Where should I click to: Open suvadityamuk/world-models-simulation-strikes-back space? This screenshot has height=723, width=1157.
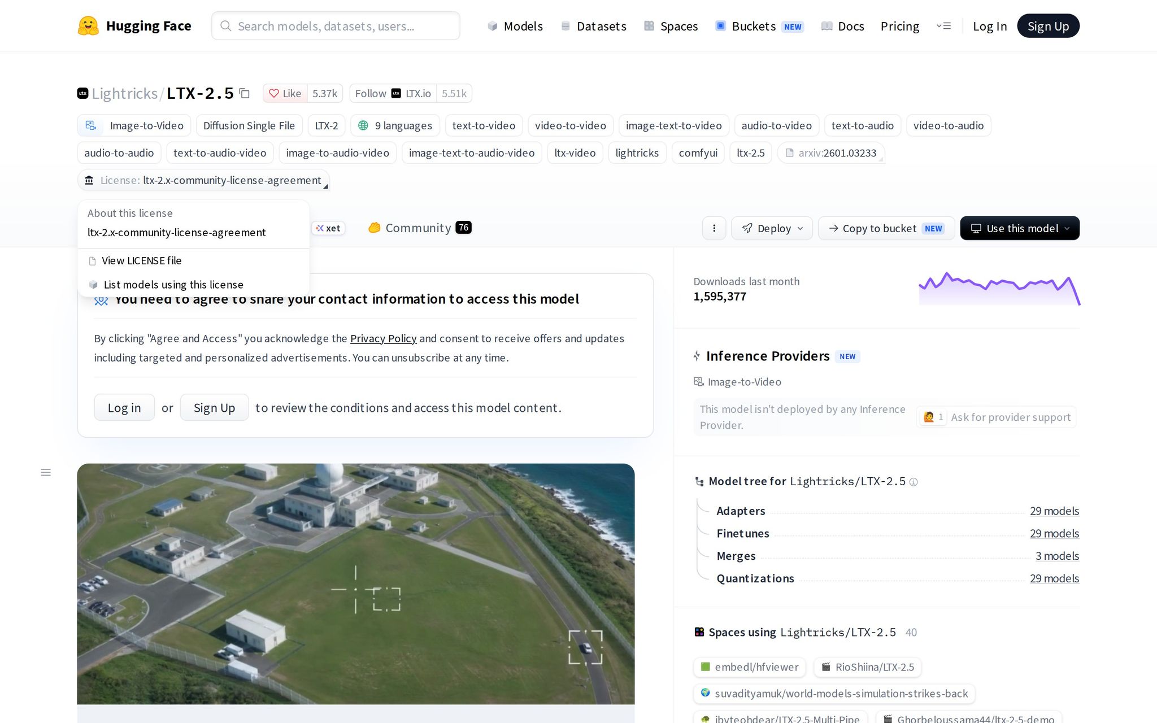834,694
